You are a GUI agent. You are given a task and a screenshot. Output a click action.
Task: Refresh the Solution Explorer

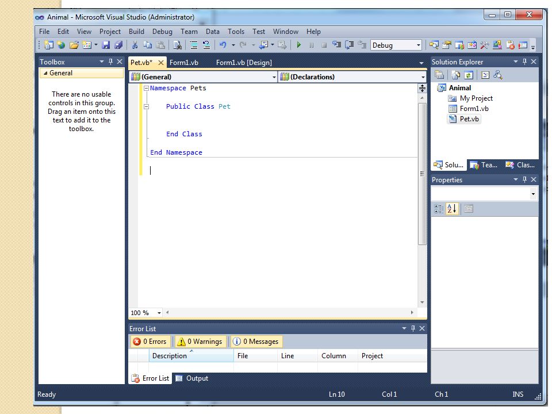(469, 75)
